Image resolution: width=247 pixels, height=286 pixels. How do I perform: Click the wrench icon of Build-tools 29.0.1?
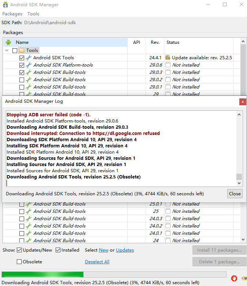(x=28, y=87)
